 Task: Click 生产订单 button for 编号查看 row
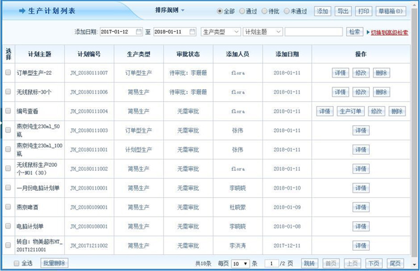pyautogui.click(x=350, y=111)
